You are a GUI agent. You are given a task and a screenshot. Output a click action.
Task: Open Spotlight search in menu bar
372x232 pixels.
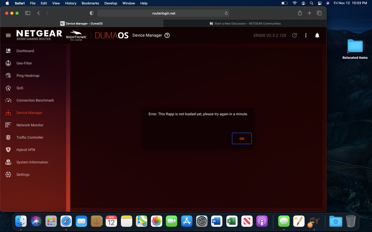click(x=312, y=3)
